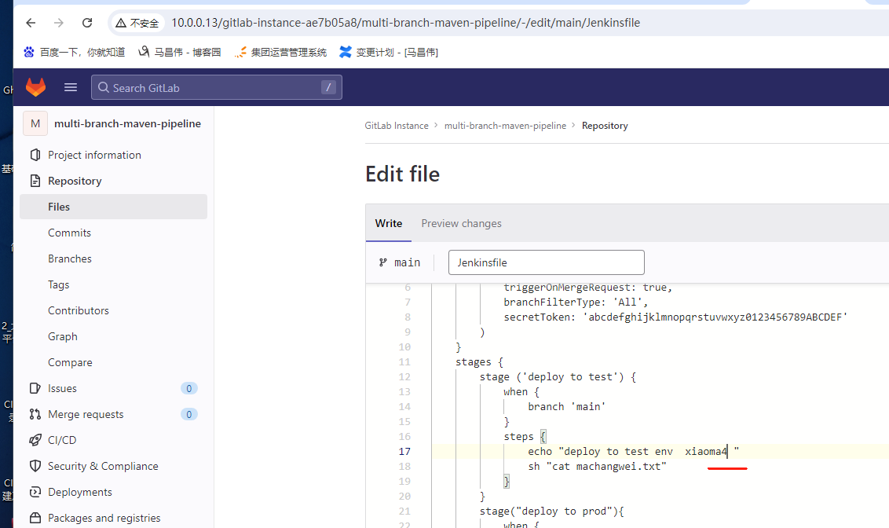
Task: Open Contributors in sidebar
Action: 79,310
